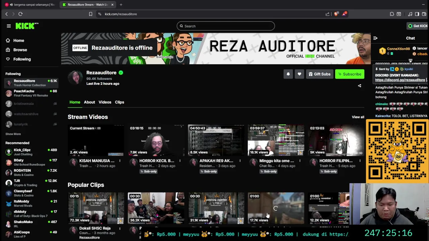Open ROSHTEIN recommended channel
Screen dimensions: 429x241
point(31,172)
